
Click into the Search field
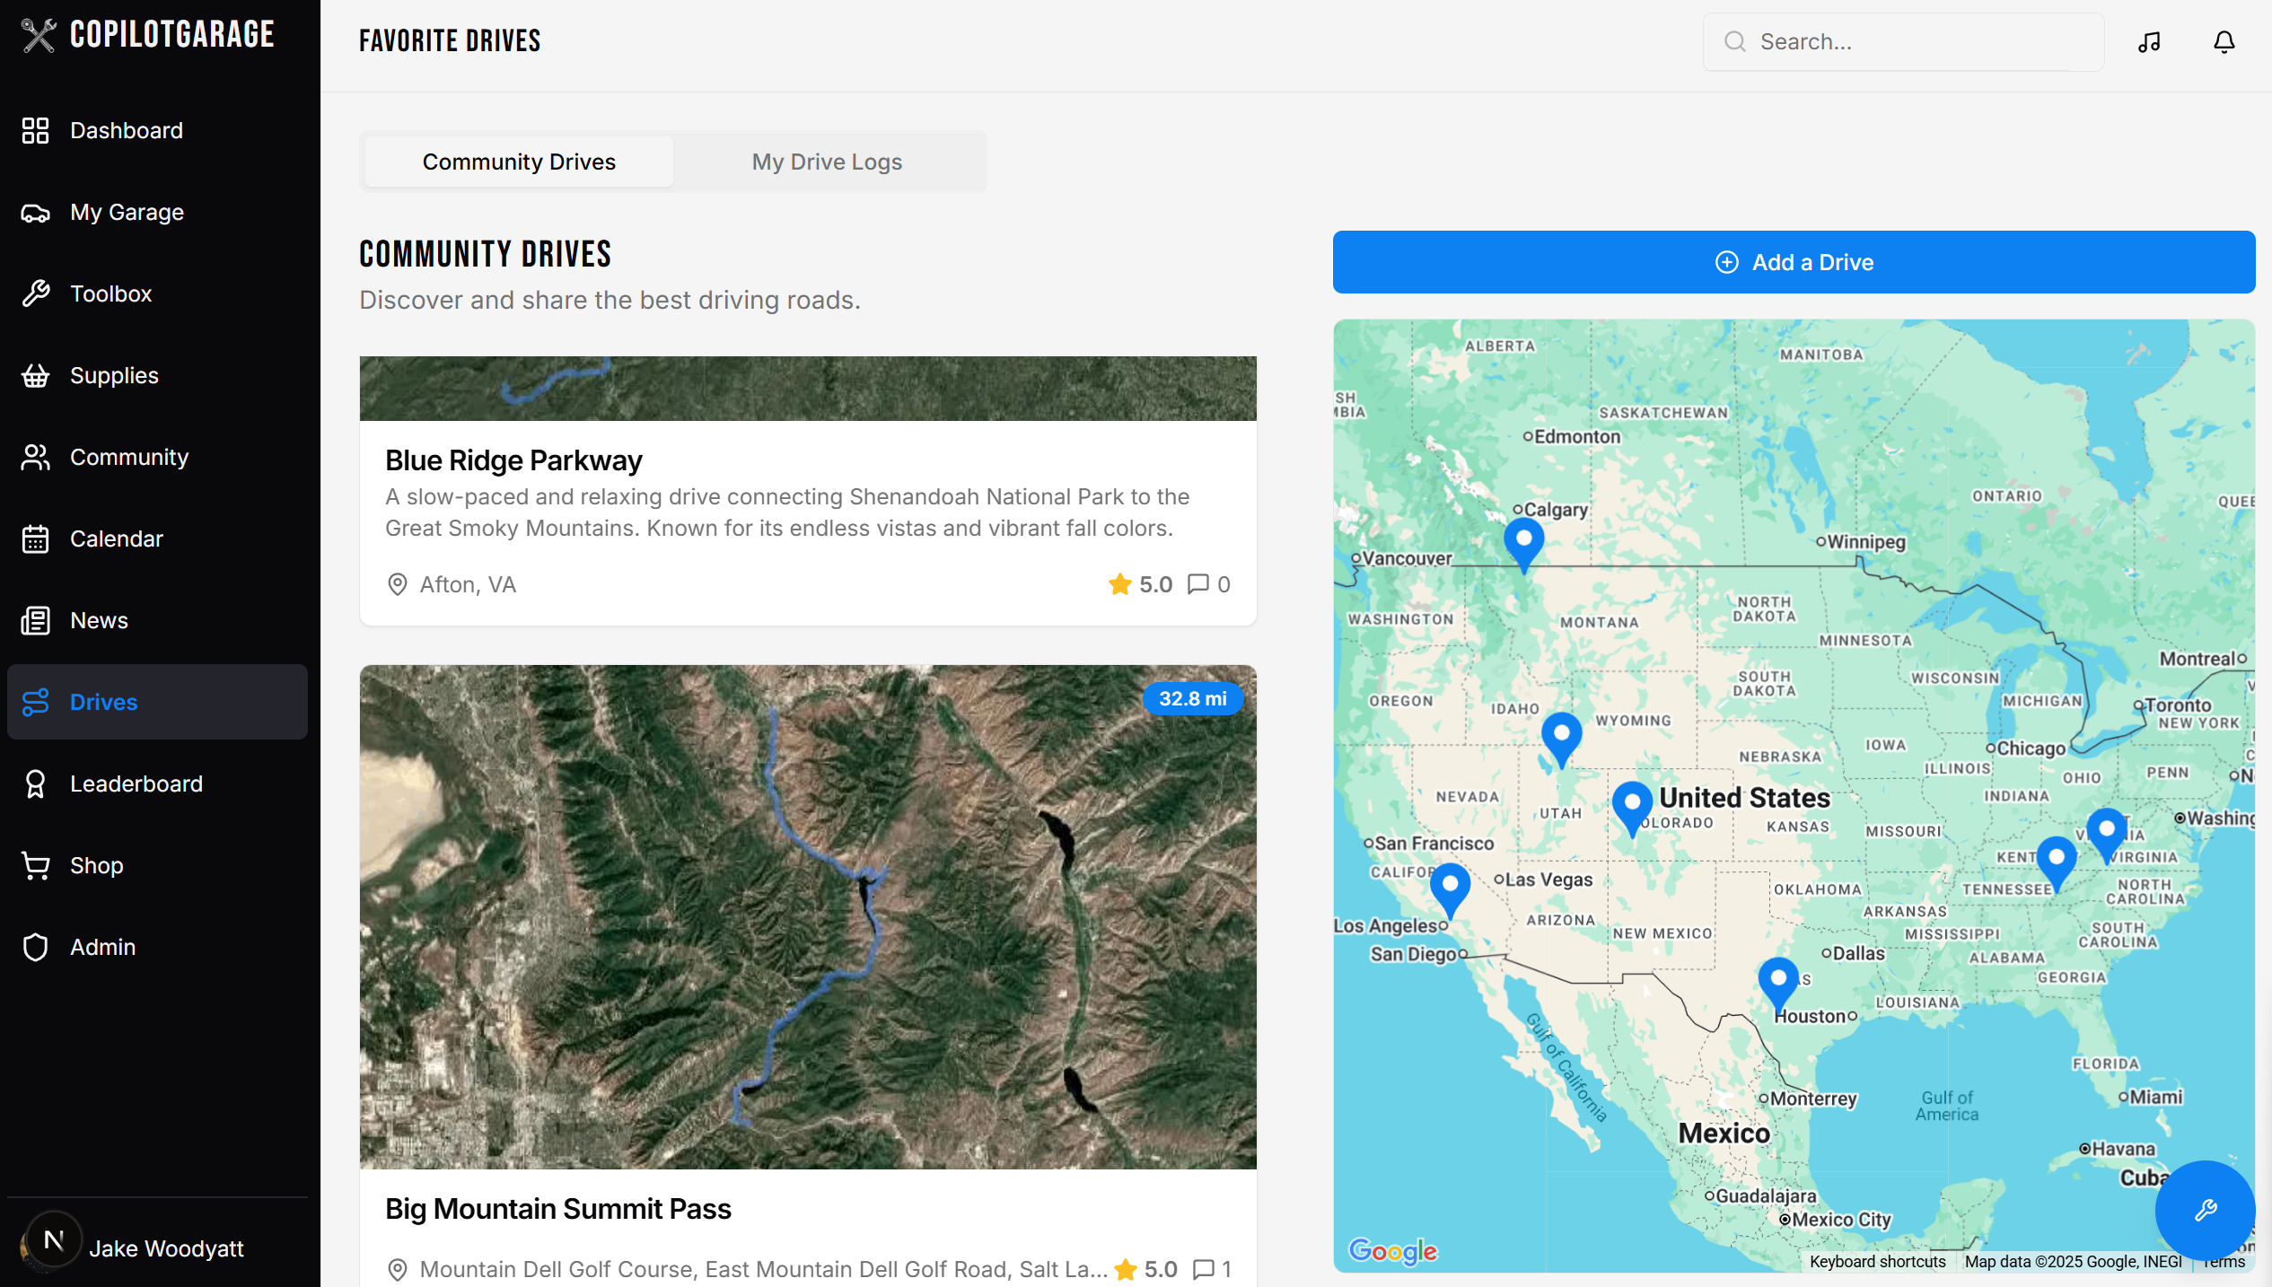(1903, 42)
